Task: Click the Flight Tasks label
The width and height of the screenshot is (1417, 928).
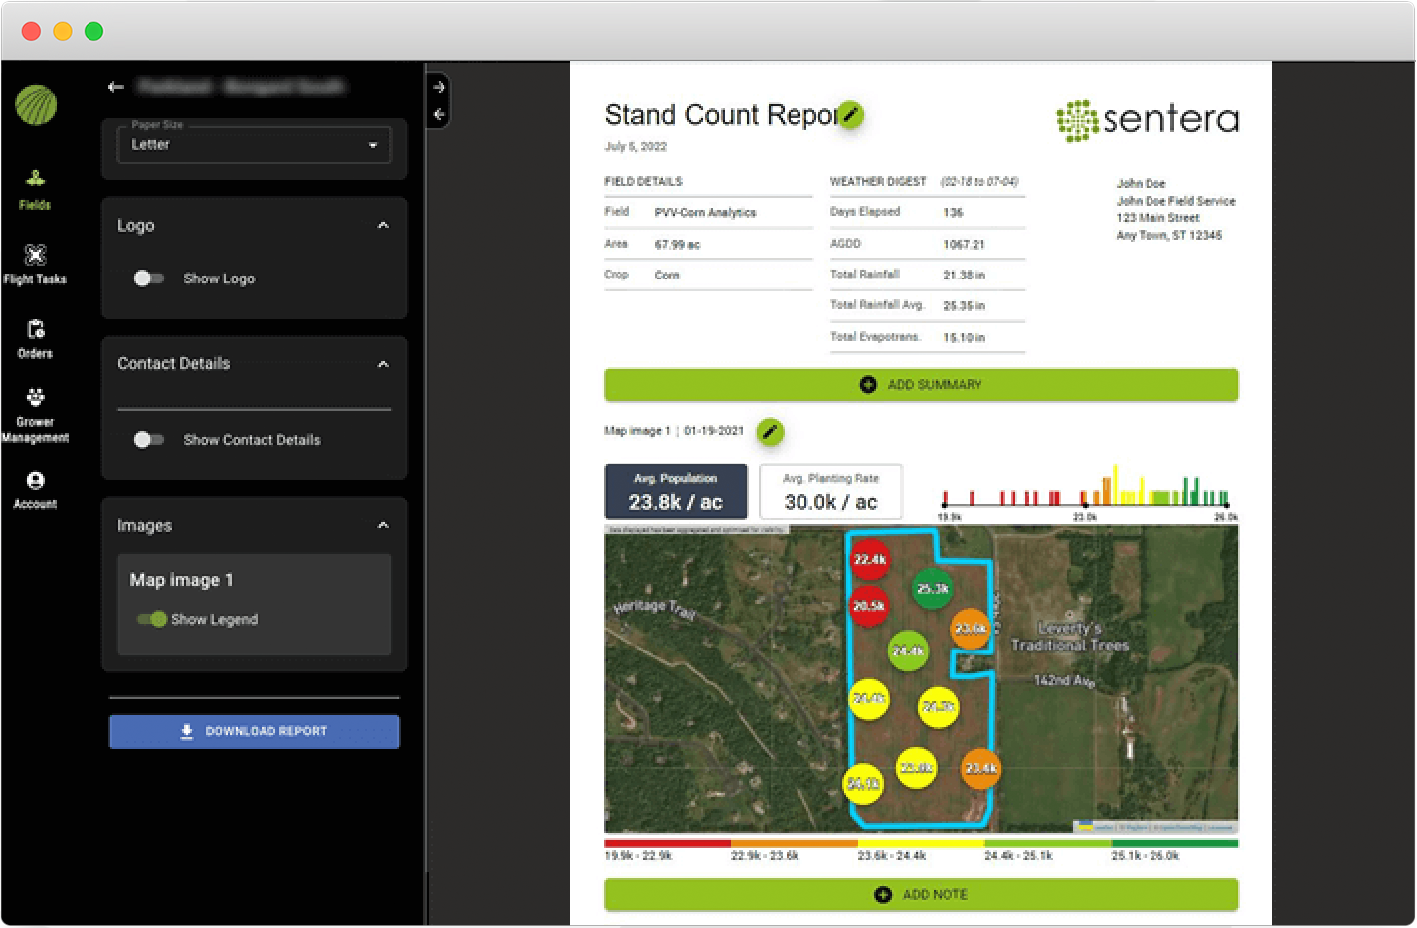Action: click(35, 279)
